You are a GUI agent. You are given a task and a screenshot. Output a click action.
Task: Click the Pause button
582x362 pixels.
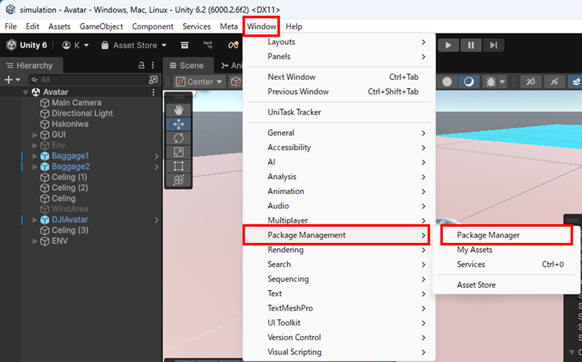point(471,45)
